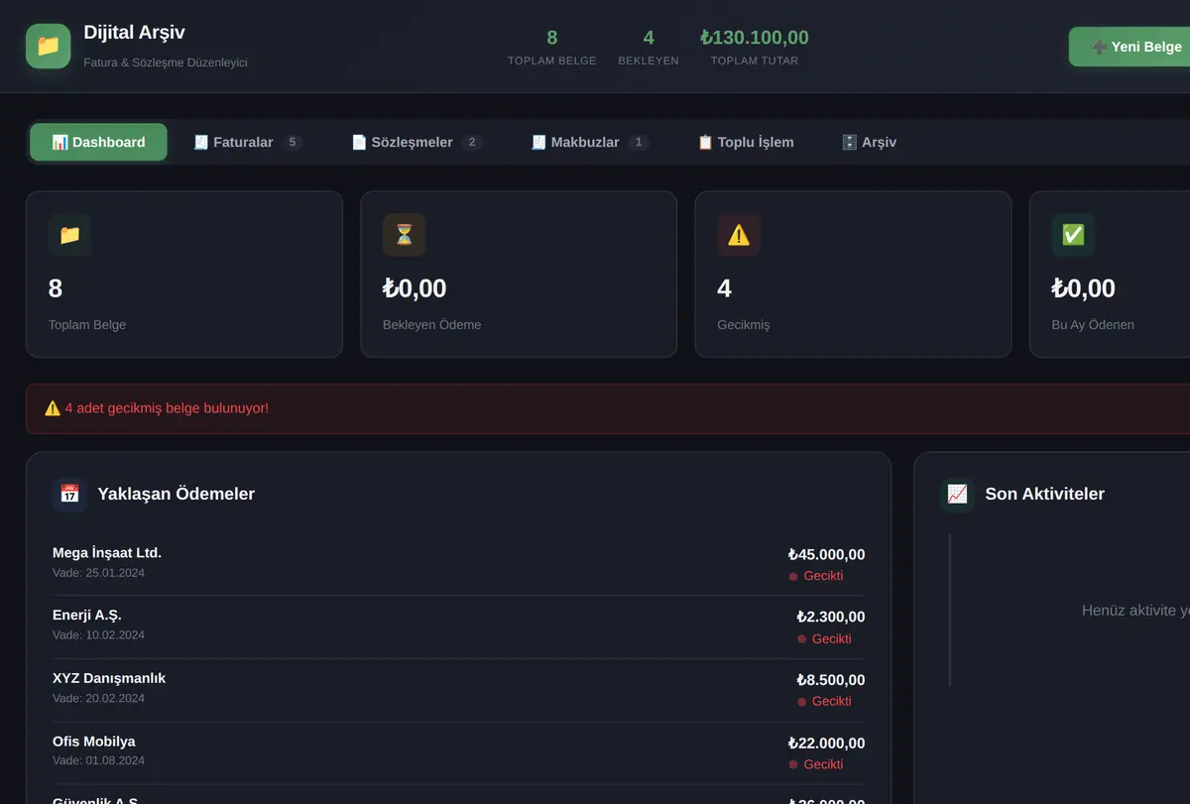The width and height of the screenshot is (1190, 804).
Task: Select the Enerji A.Ş. payment row
Action: [458, 627]
